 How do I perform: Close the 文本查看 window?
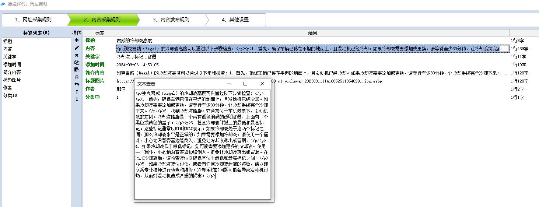(262, 84)
